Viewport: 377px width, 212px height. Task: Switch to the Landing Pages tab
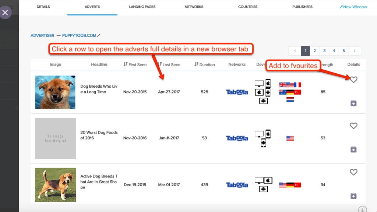[142, 7]
